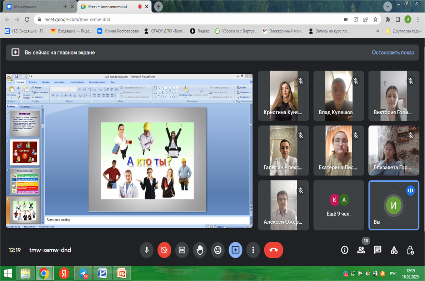Open the Ещё 9 чел. tile

point(339,205)
